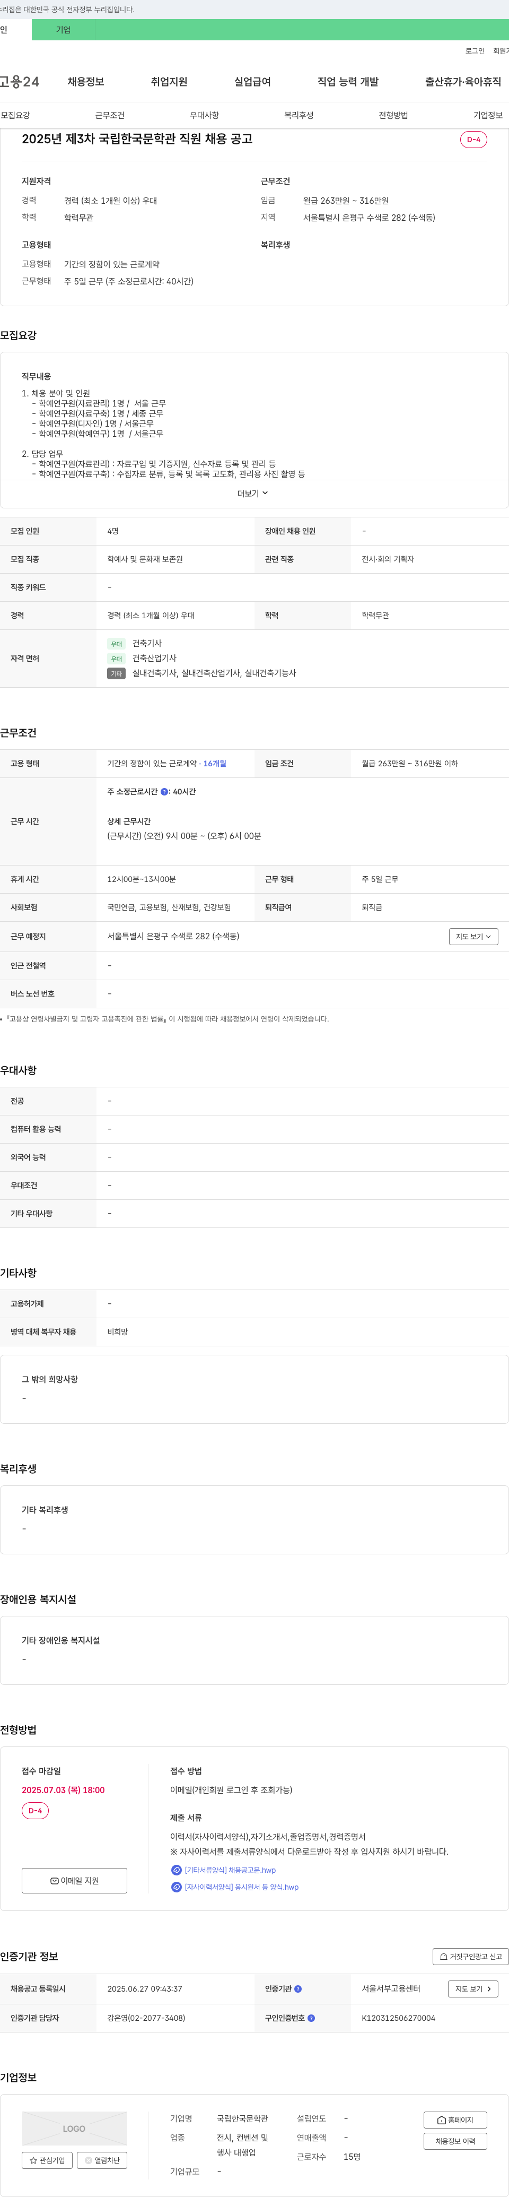This screenshot has height=2197, width=509.
Task: Click the 고용24 site logo
Action: pyautogui.click(x=20, y=82)
